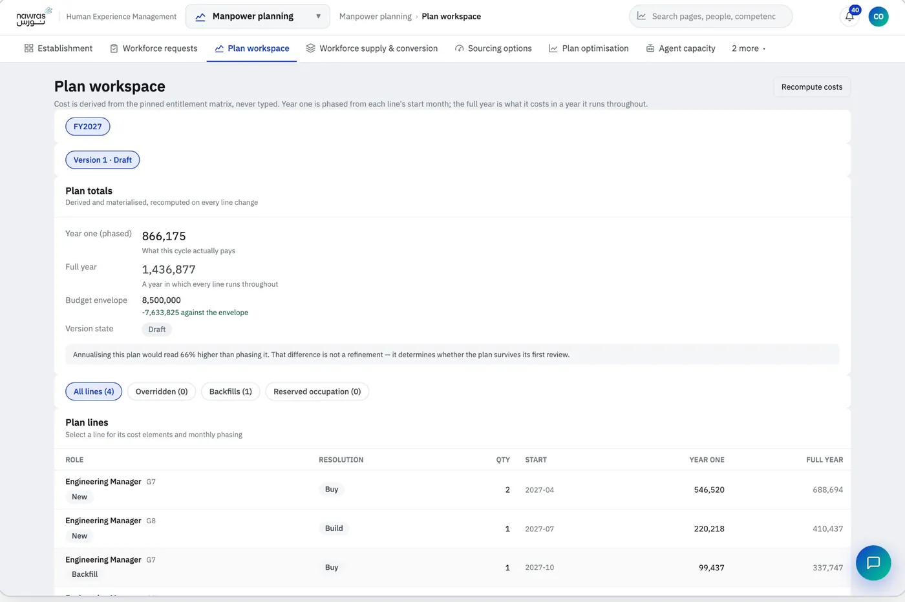Click the 8,500,000 budget envelope value

click(x=162, y=300)
